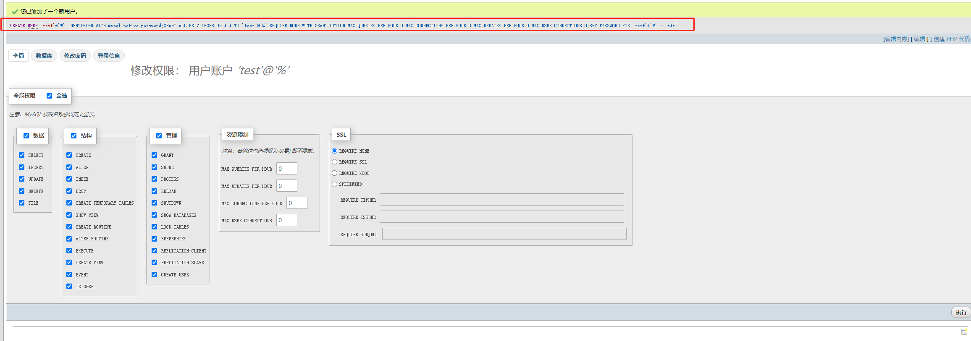Viewport: 971px width, 341px height.
Task: Uncheck the ALTER privilege checkbox
Action: pos(69,167)
